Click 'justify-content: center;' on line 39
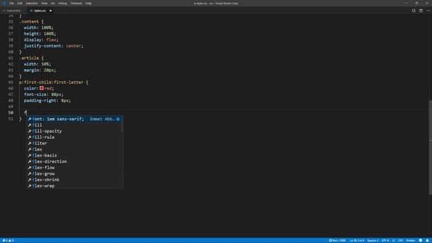The width and height of the screenshot is (432, 243). point(53,46)
